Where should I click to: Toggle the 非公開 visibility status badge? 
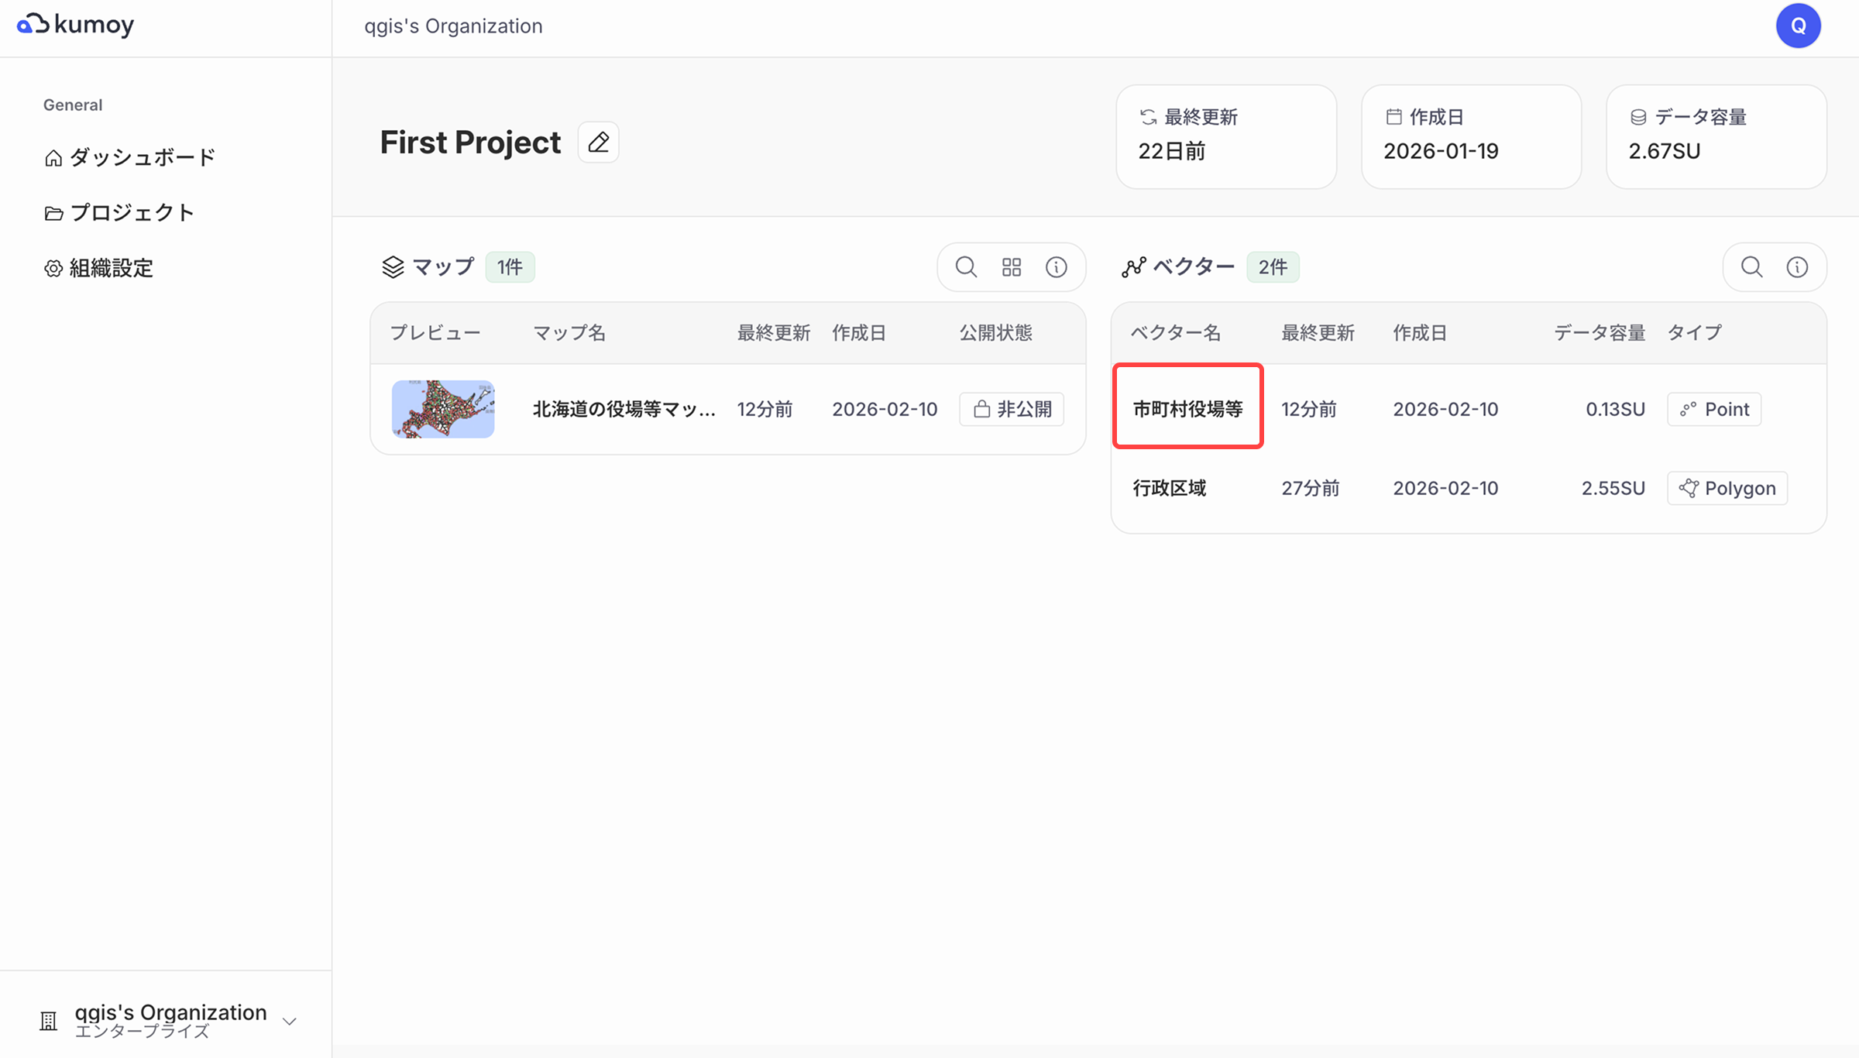tap(1012, 409)
